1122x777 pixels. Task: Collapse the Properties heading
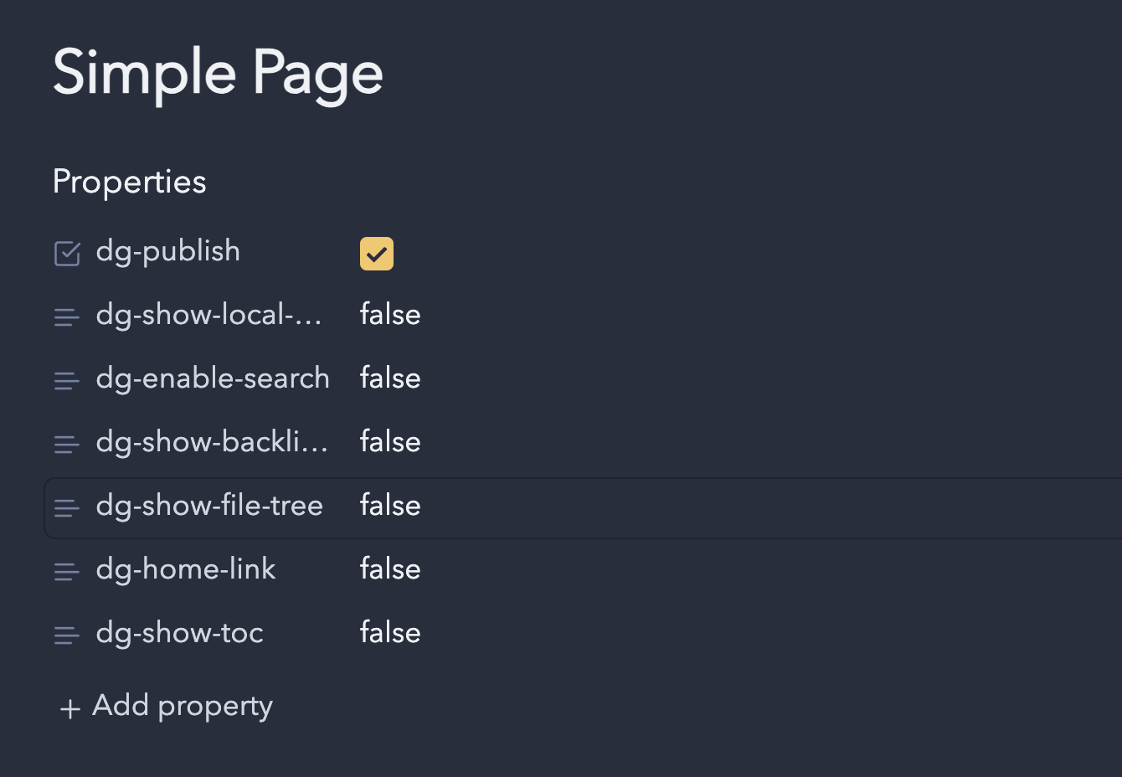tap(130, 182)
